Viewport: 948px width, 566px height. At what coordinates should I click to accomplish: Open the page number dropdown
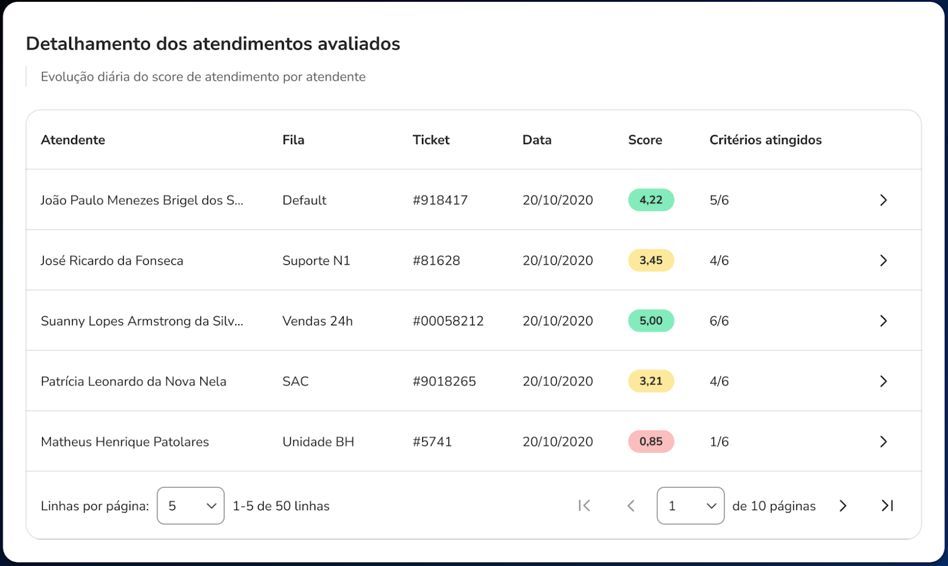(x=690, y=506)
